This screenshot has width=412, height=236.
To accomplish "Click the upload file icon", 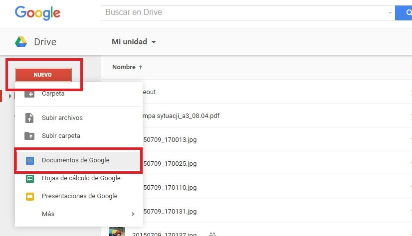I will (x=29, y=118).
